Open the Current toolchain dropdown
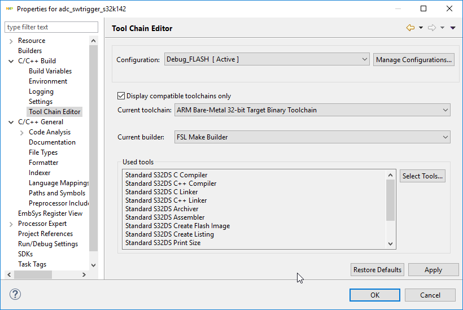Image resolution: width=463 pixels, height=310 pixels. 312,110
